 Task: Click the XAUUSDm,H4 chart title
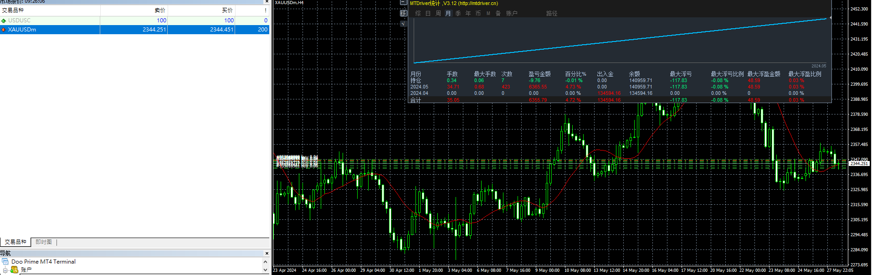click(289, 3)
